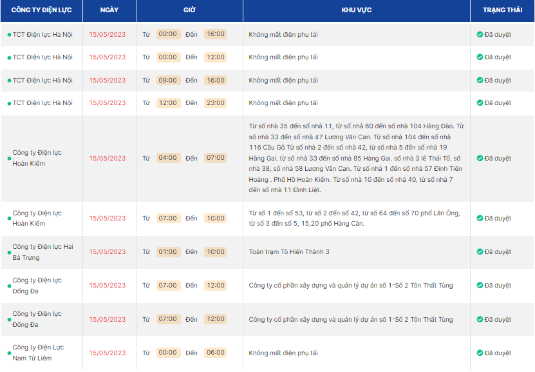Click the check icon beside Tô Hiến Thành 3 row status
535x372 pixels.
480,251
